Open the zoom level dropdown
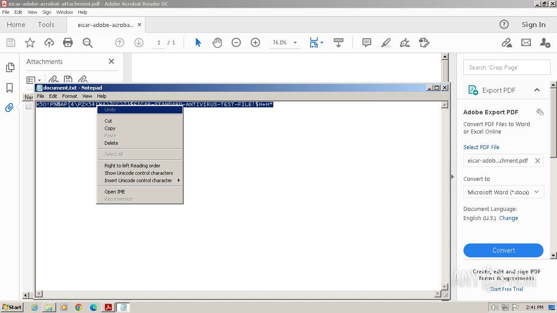This screenshot has height=313, width=557. tap(295, 43)
